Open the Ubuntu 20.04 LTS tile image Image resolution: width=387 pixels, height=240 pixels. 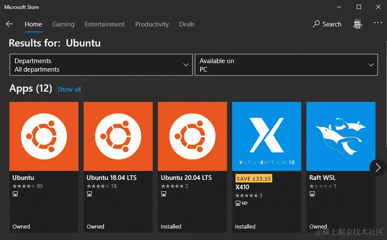tap(192, 136)
